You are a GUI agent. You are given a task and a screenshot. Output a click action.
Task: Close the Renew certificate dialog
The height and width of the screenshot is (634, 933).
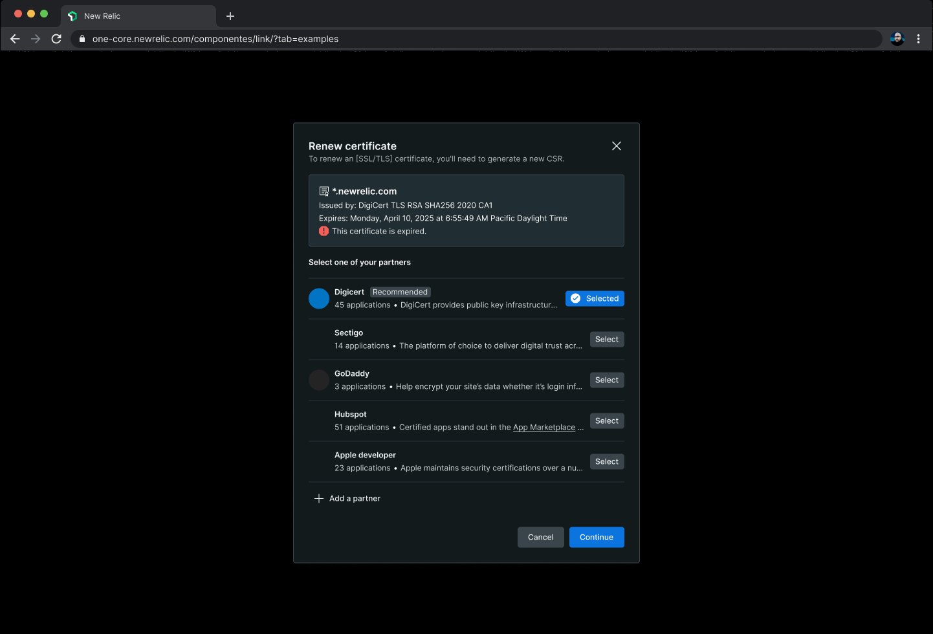click(617, 146)
